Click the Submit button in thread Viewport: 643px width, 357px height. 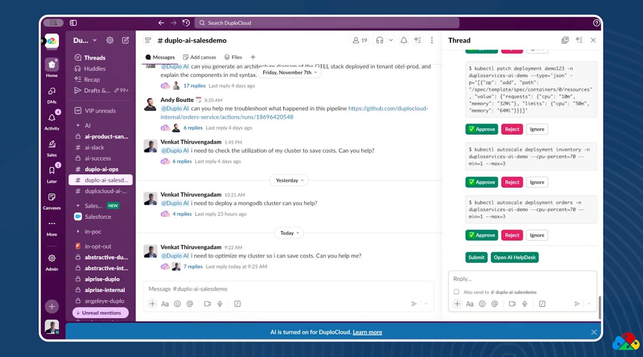click(x=476, y=257)
